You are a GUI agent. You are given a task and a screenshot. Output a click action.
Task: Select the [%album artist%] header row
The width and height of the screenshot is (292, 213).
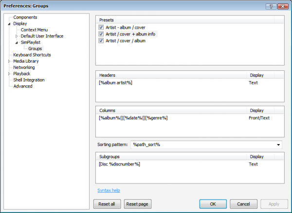[x=116, y=83]
